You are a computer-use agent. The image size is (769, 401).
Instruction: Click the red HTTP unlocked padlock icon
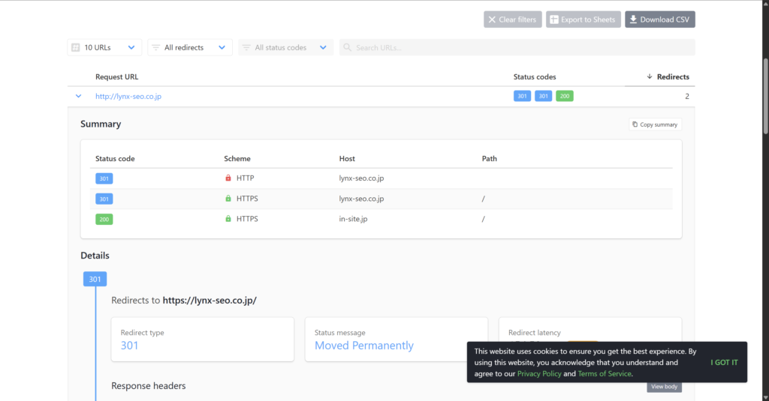coord(228,178)
